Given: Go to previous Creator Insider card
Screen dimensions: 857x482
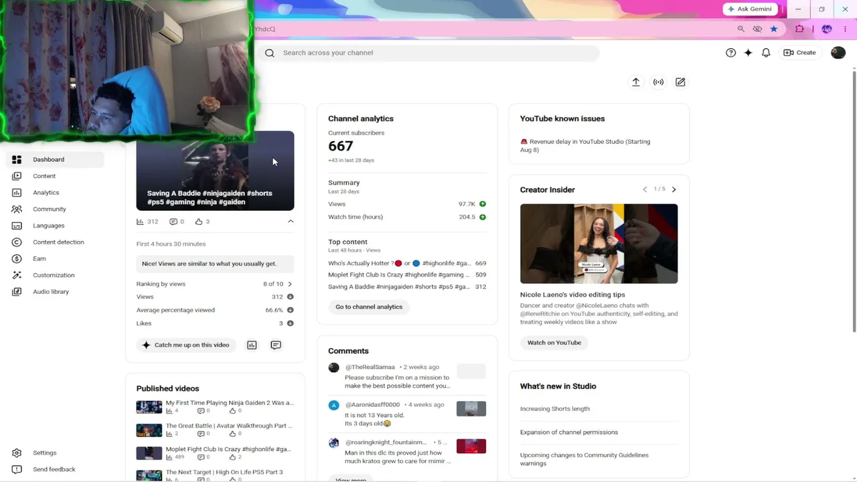Looking at the screenshot, I should coord(645,189).
